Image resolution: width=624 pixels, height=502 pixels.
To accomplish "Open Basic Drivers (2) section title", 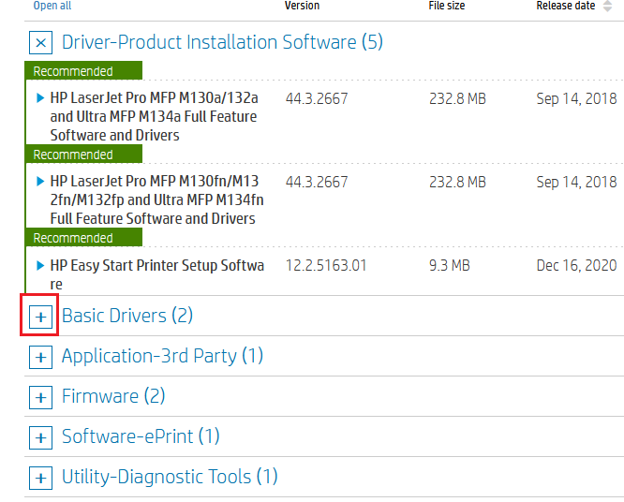I will [127, 316].
